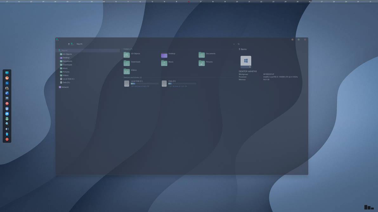Go up one level with the up arrow
This screenshot has height=212, width=378.
click(x=69, y=44)
